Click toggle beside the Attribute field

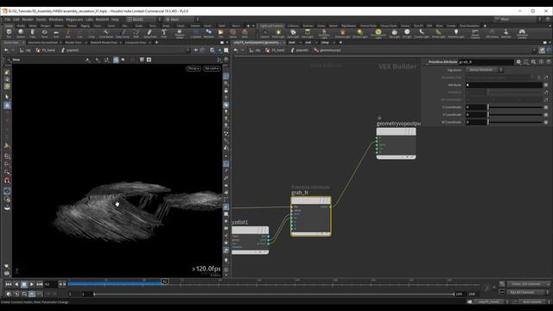(546, 85)
